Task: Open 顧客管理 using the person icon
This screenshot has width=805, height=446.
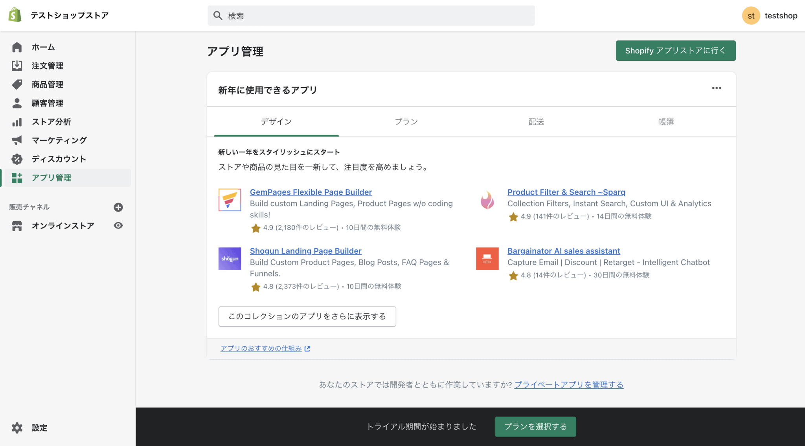Action: coord(17,103)
